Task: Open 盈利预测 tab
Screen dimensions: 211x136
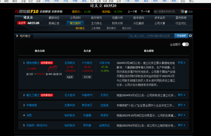Action: (x=181, y=18)
